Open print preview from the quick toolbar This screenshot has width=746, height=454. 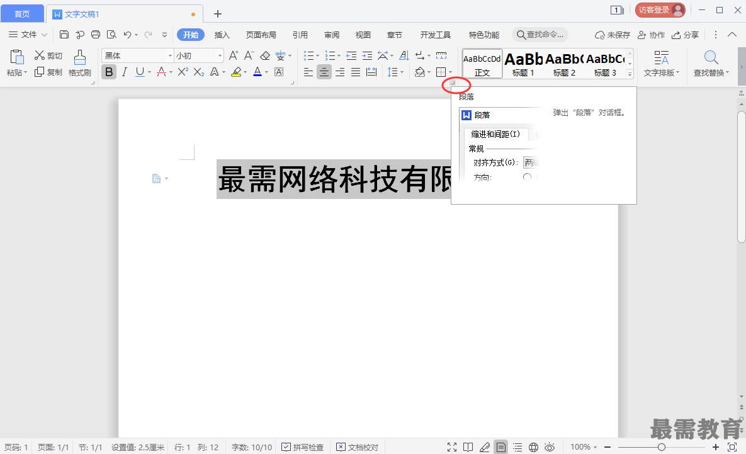pos(111,34)
